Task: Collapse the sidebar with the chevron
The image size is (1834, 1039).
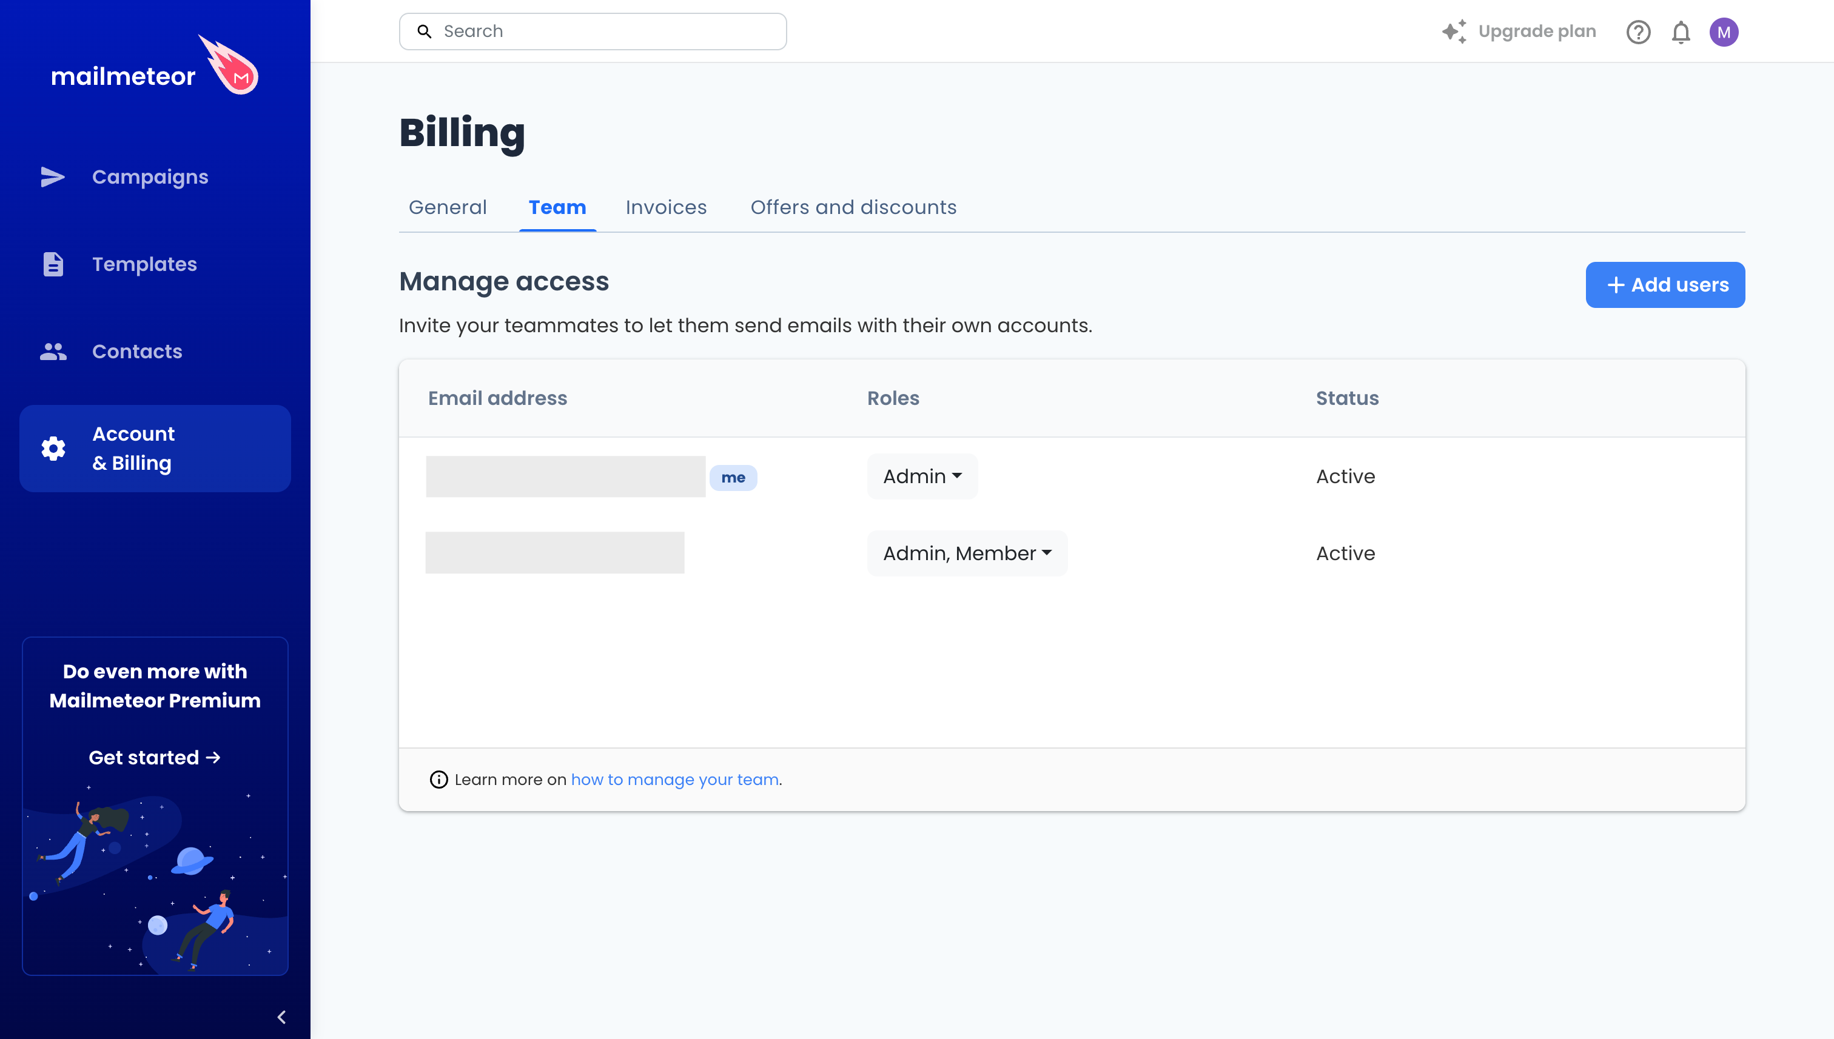Action: coord(281,1017)
